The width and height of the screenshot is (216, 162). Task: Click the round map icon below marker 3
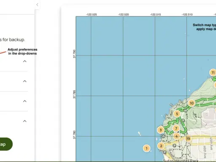point(163,136)
